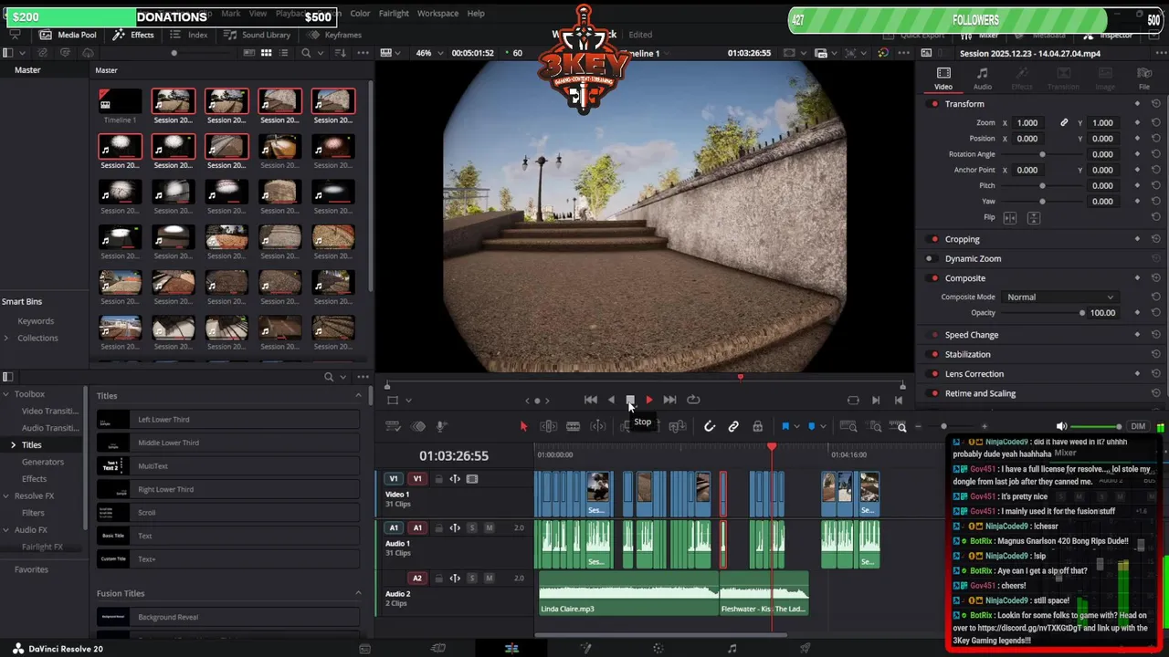The image size is (1169, 657).
Task: Open the Keyframes panel tab
Action: pos(334,35)
